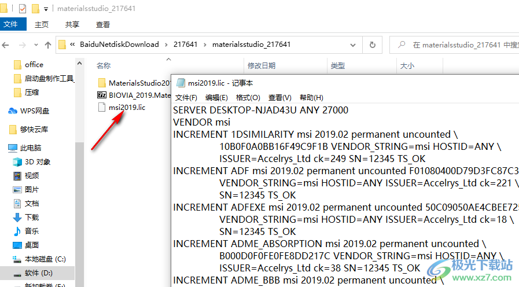Sort by 名称 column header

pyautogui.click(x=104, y=65)
